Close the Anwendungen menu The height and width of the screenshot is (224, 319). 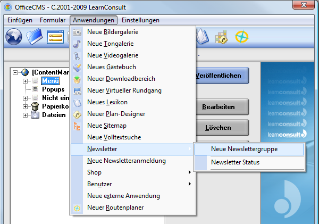coord(94,20)
